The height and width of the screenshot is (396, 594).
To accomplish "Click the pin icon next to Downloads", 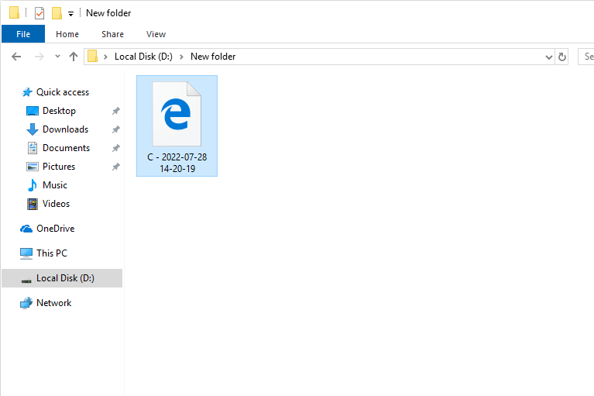I will [116, 129].
